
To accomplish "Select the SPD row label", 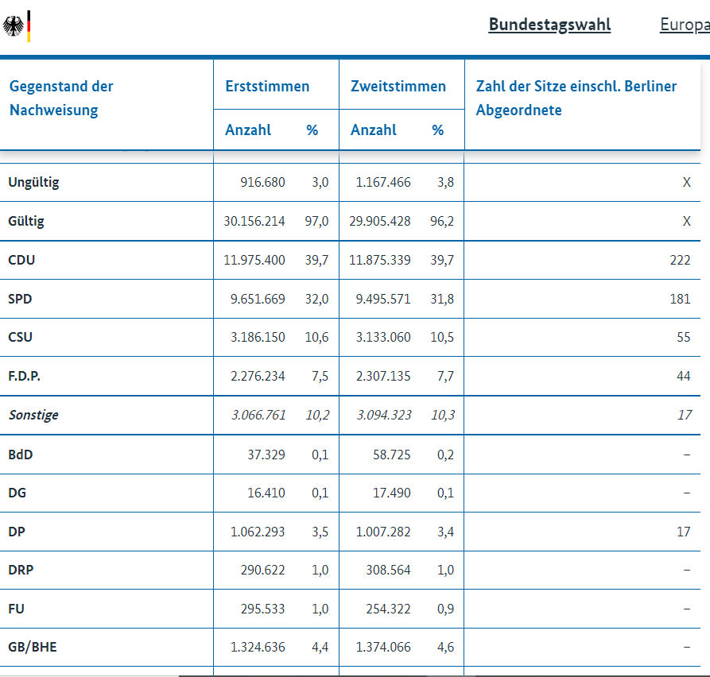I will 20,299.
